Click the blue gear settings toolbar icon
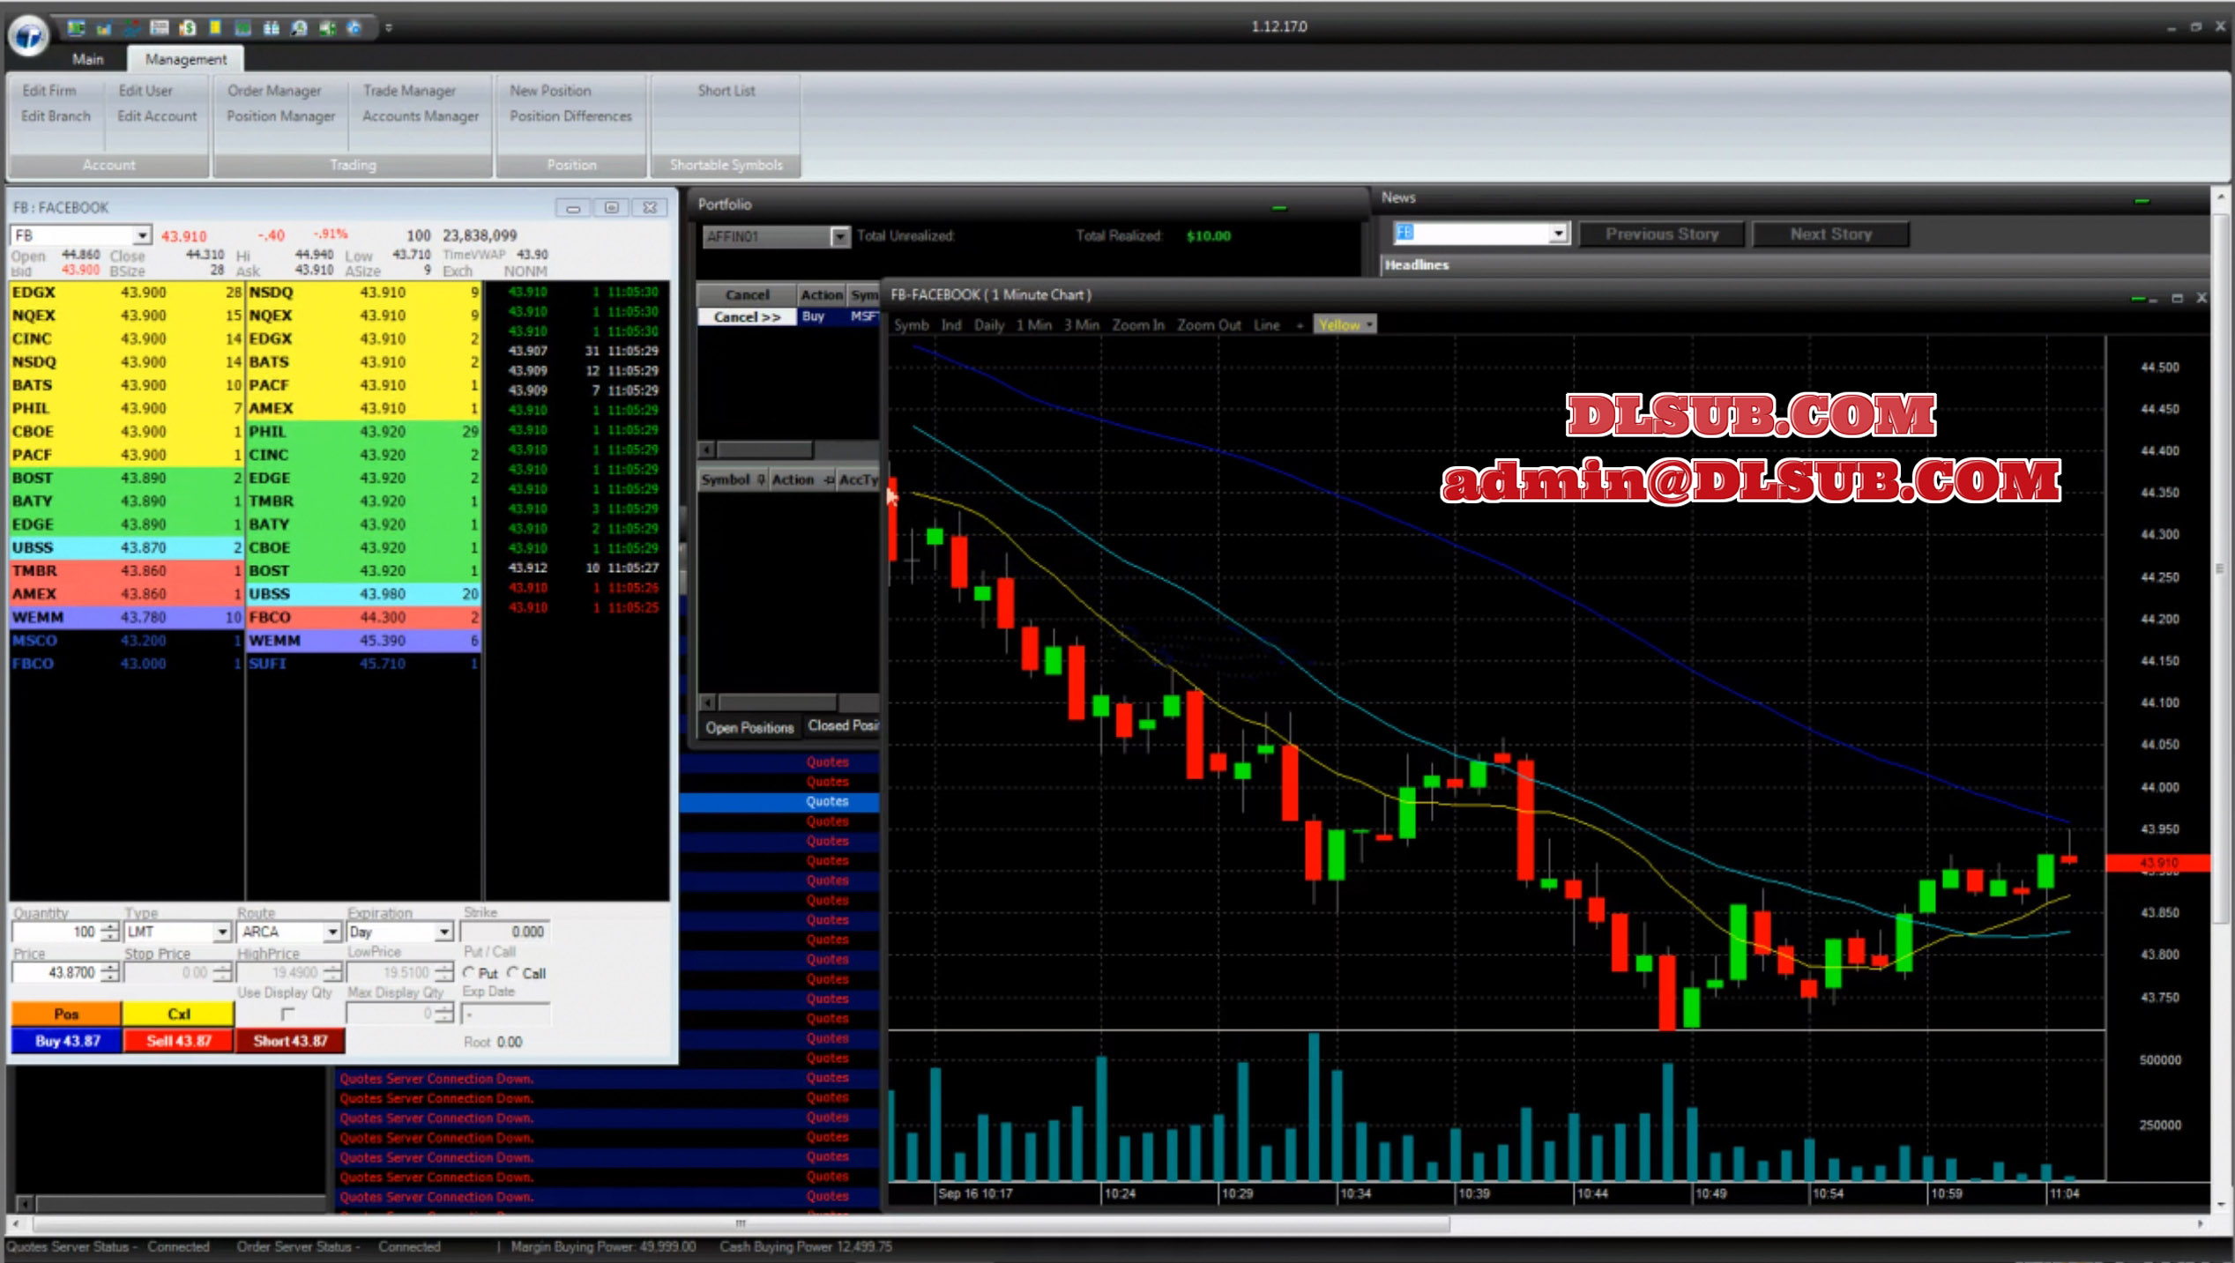 point(354,28)
